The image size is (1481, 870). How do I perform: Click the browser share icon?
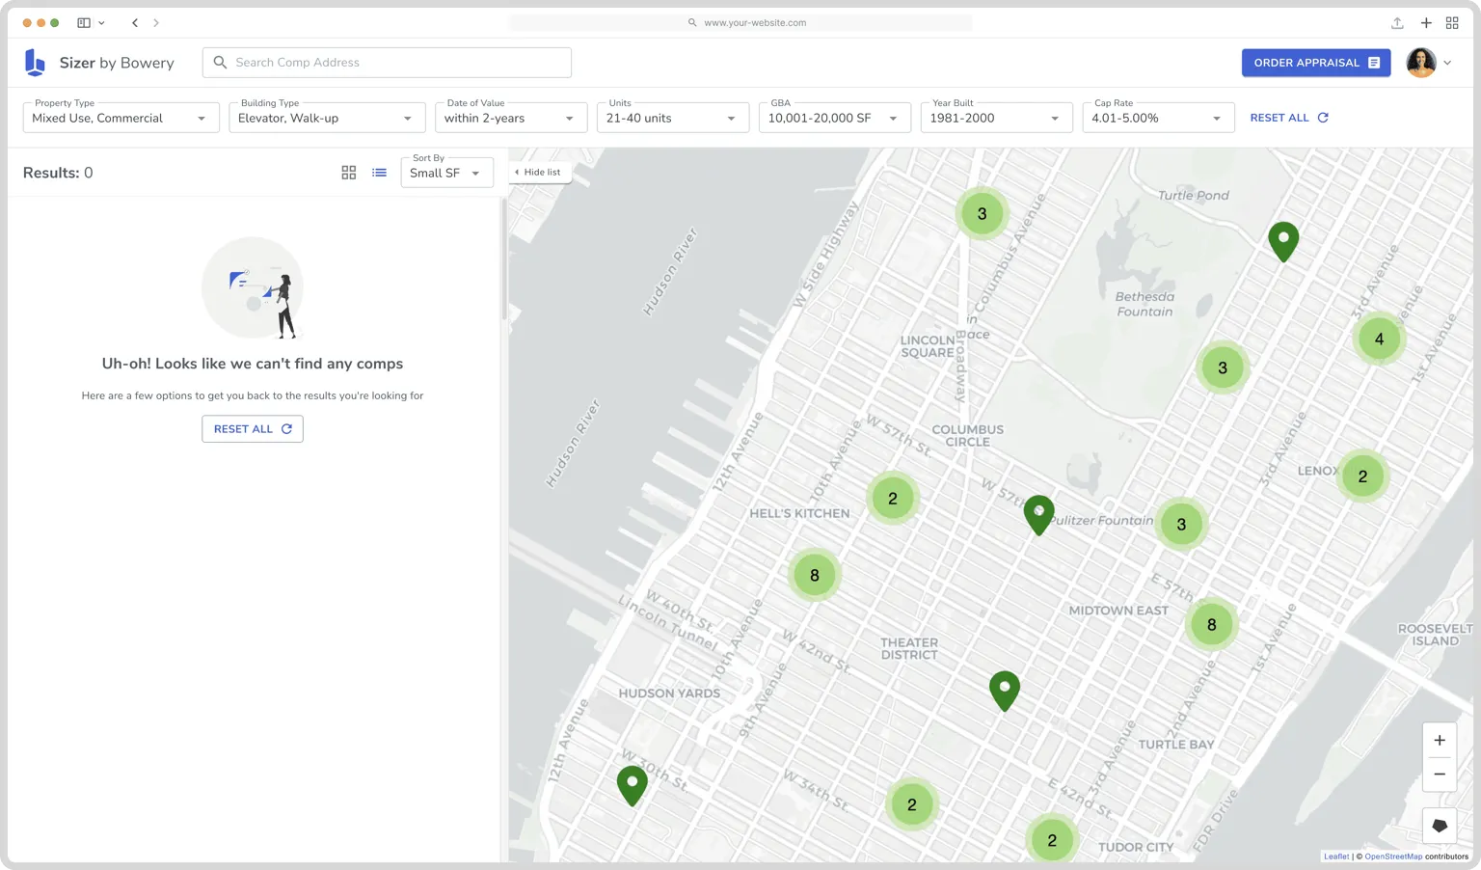click(1397, 22)
